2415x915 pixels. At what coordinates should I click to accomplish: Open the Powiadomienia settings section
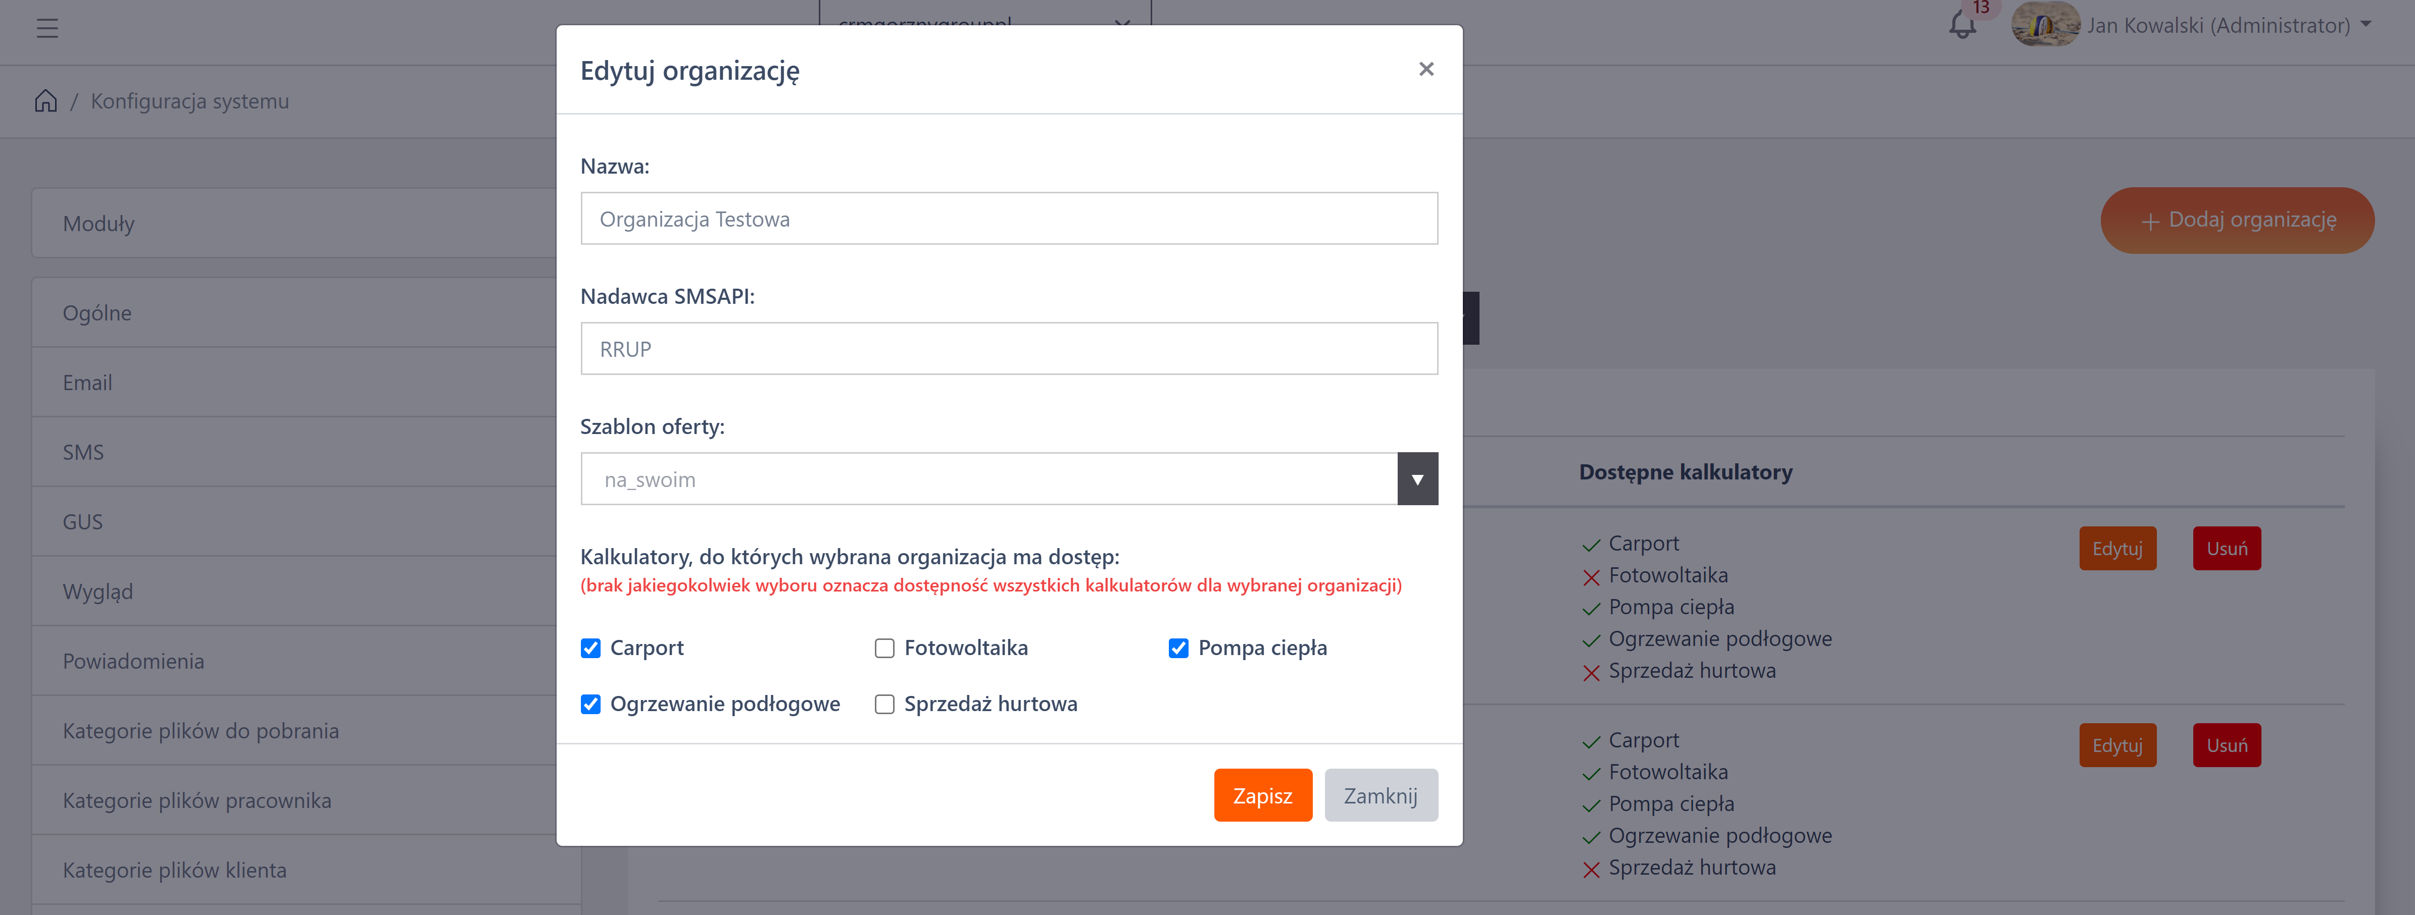click(x=133, y=661)
